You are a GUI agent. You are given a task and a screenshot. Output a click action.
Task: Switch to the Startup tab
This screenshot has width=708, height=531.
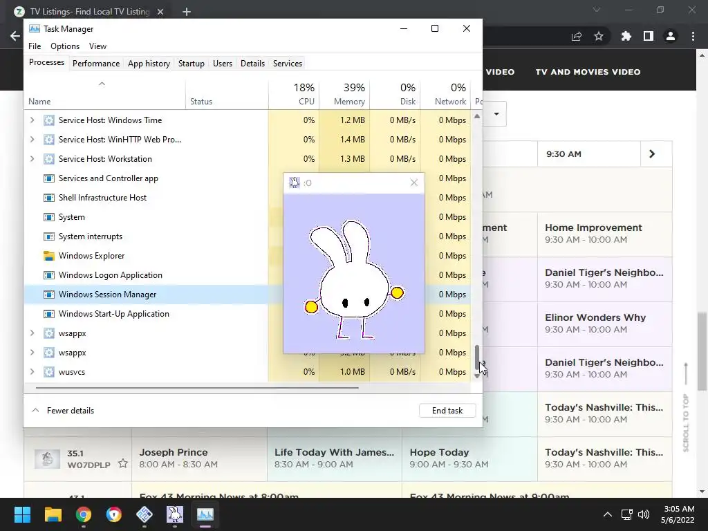[192, 63]
